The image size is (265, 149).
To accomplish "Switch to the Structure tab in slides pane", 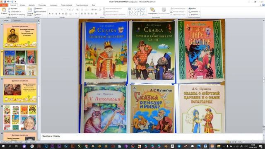I will (x=17, y=20).
